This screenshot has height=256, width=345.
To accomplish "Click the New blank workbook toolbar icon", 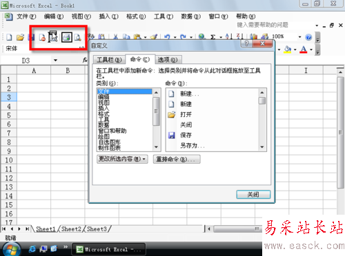I will [x=9, y=37].
